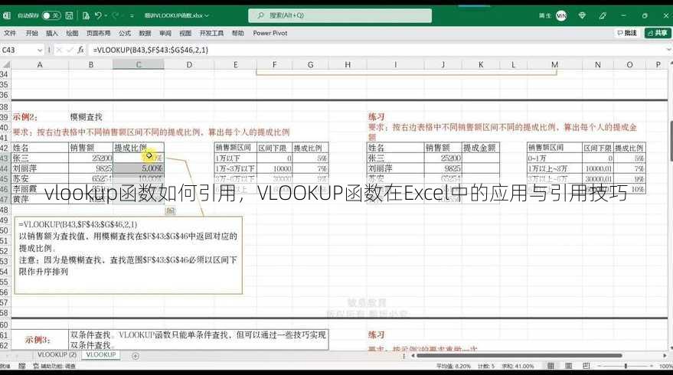Image resolution: width=673 pixels, height=375 pixels.
Task: Adjust the zoom slider in status bar
Action: 626,366
